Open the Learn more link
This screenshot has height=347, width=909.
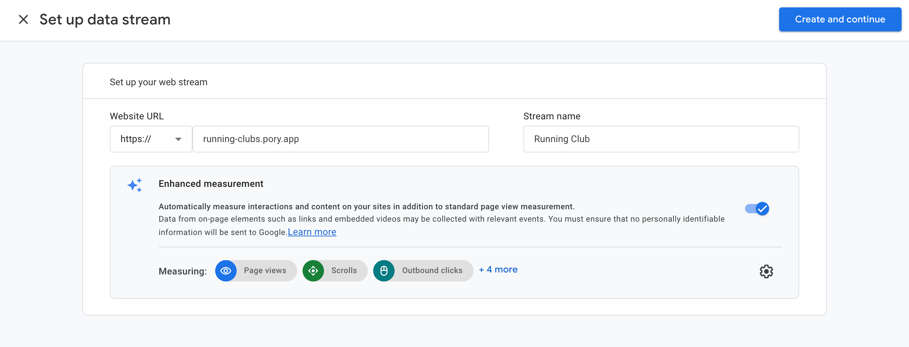pyautogui.click(x=312, y=232)
